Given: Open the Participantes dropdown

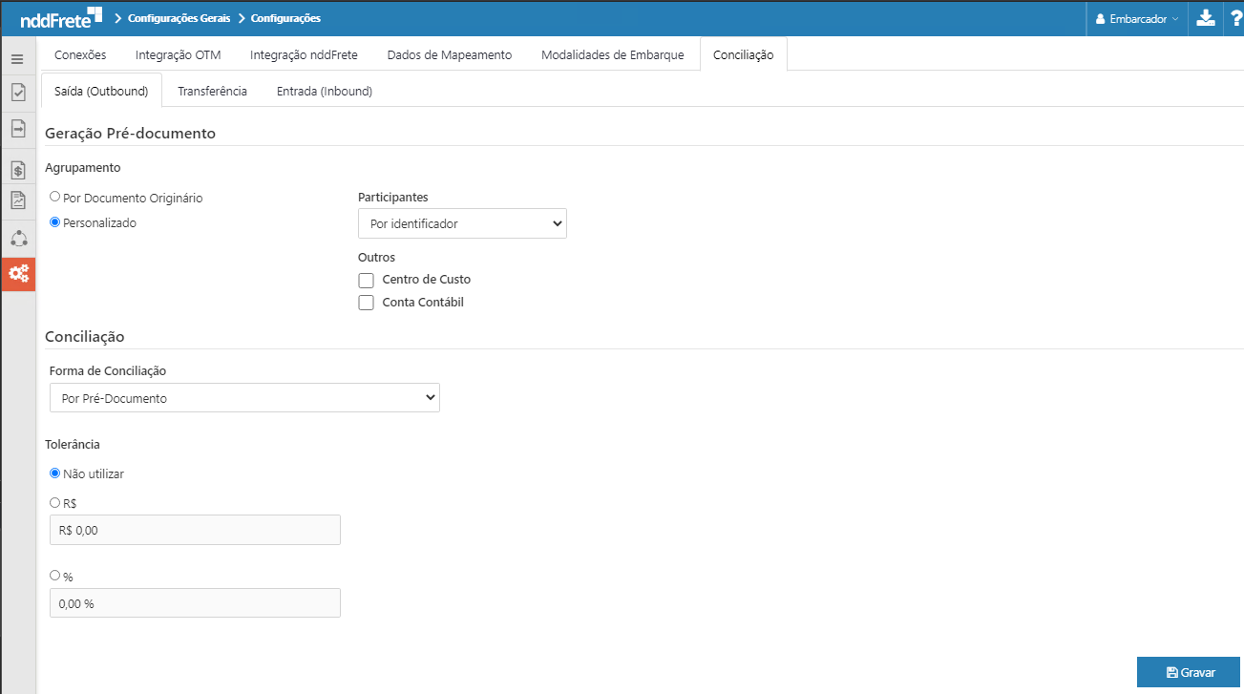Looking at the screenshot, I should [462, 223].
